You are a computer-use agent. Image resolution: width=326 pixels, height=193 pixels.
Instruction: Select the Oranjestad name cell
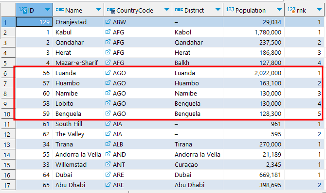tap(78, 22)
